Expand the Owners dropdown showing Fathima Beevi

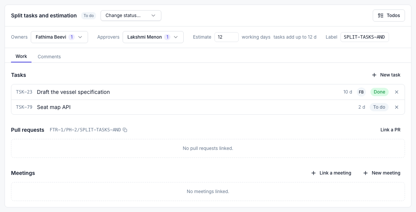click(60, 37)
